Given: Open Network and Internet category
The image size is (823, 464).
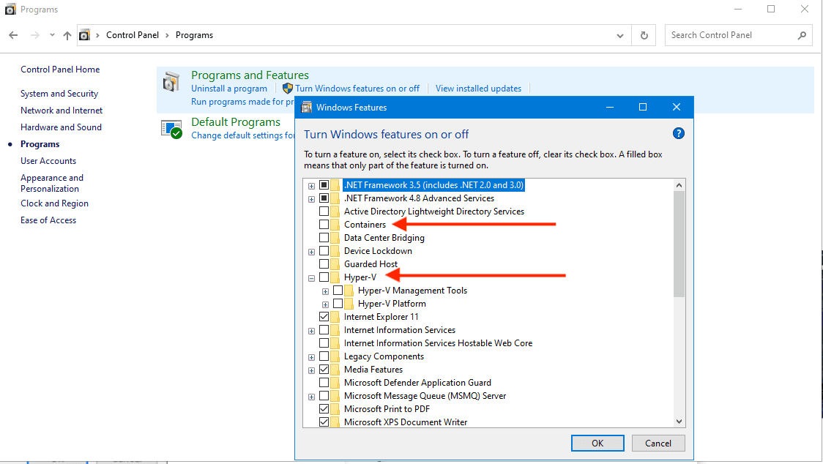Looking at the screenshot, I should (x=62, y=111).
